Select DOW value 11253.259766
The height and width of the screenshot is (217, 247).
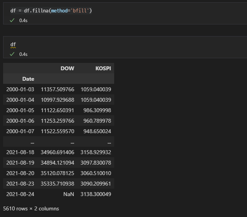(57, 121)
